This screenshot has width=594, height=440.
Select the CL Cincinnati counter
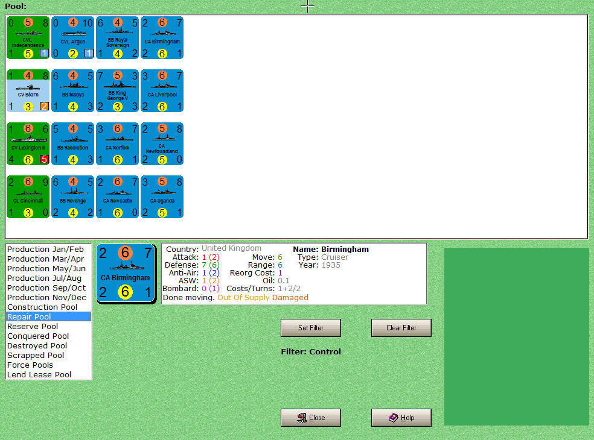click(x=28, y=196)
